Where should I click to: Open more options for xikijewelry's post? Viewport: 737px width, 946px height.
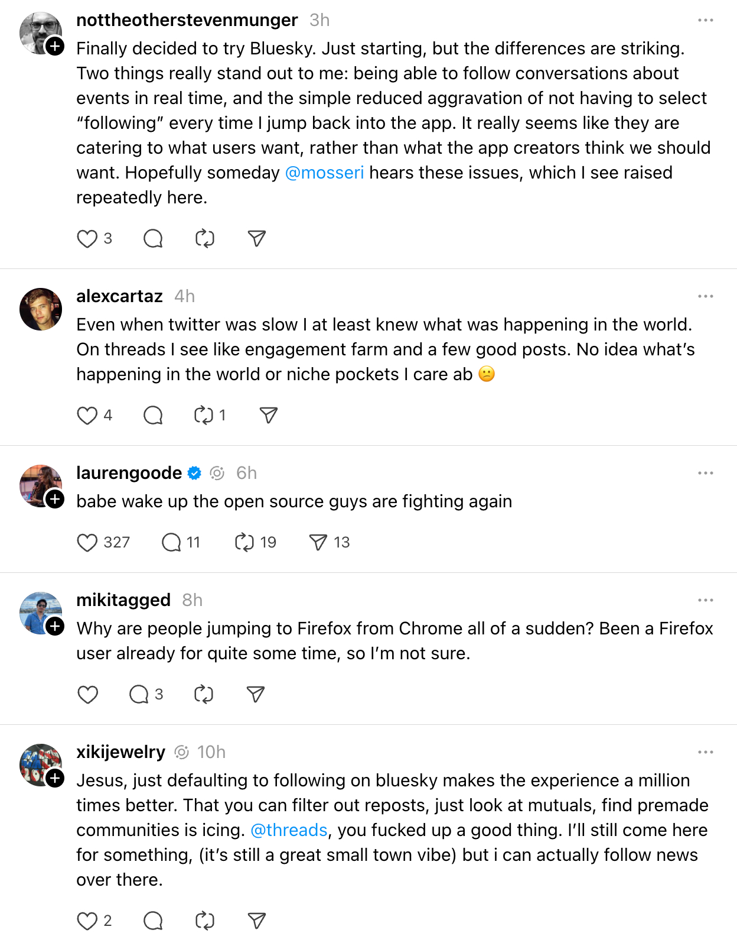click(x=705, y=752)
